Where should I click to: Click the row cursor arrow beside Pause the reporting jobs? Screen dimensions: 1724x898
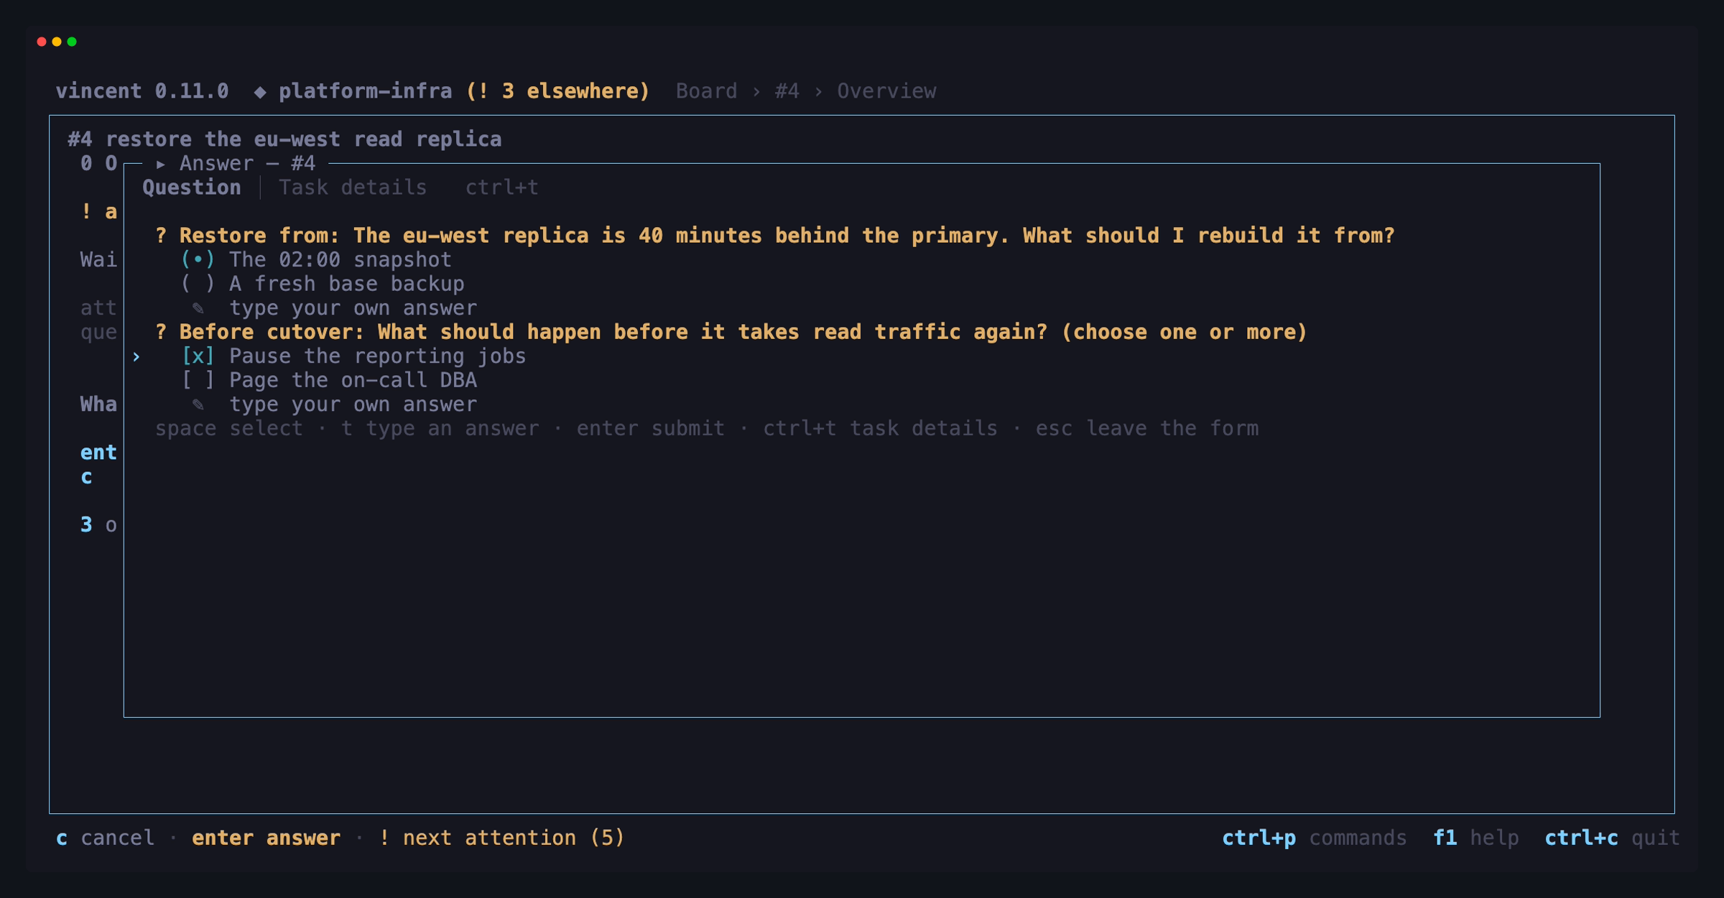tap(136, 356)
